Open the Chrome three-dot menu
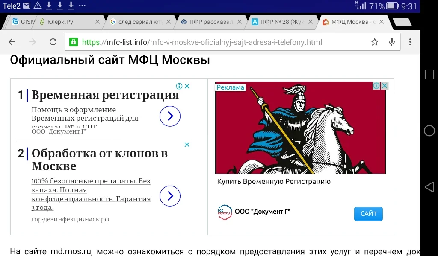Image resolution: width=438 pixels, height=256 pixels. coord(410,42)
